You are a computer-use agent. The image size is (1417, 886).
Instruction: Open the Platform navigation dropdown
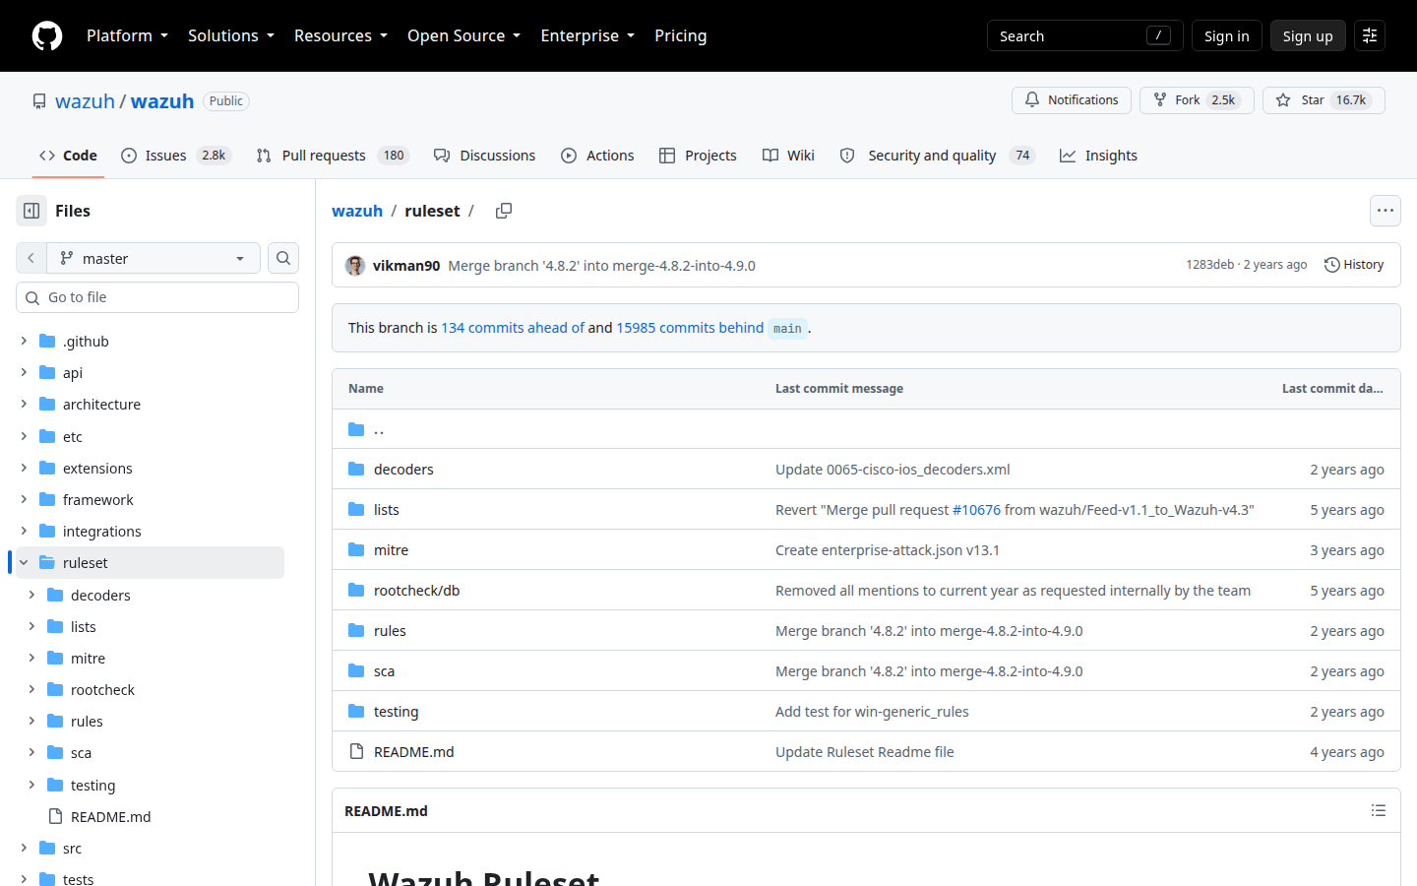(127, 35)
